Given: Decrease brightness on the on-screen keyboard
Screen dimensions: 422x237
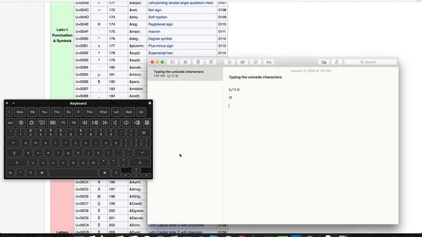Looking at the screenshot, I should [21, 123].
